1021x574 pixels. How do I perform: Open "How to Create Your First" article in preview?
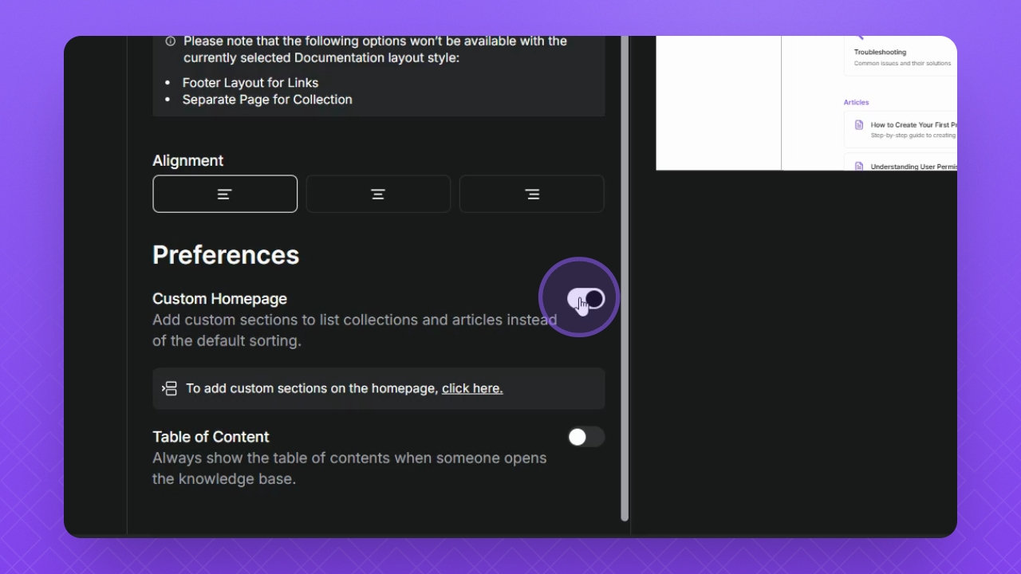click(x=901, y=130)
